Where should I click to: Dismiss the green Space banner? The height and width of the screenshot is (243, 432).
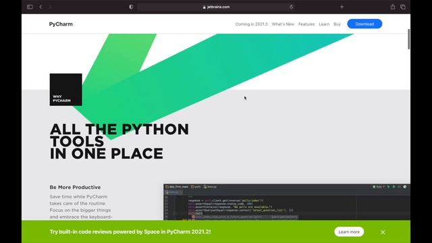[383, 232]
